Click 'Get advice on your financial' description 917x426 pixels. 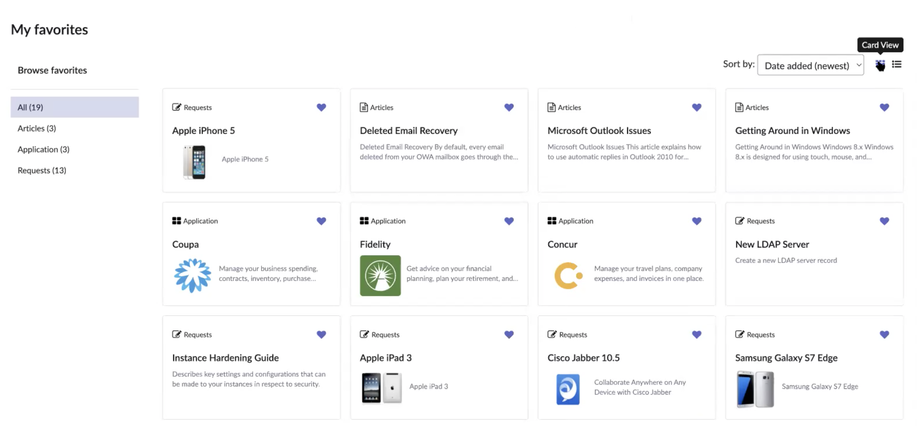click(x=462, y=273)
